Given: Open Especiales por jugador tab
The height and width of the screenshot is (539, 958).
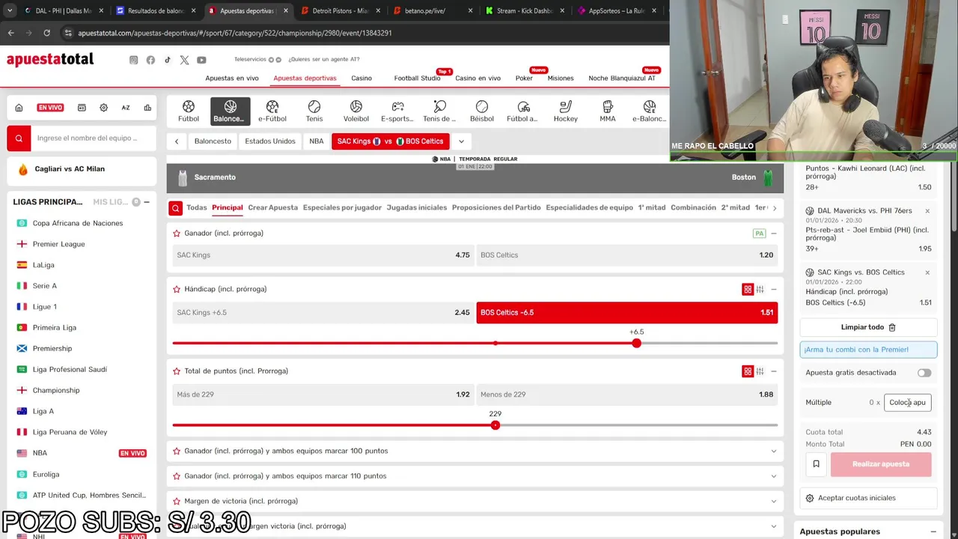Looking at the screenshot, I should click(x=342, y=207).
